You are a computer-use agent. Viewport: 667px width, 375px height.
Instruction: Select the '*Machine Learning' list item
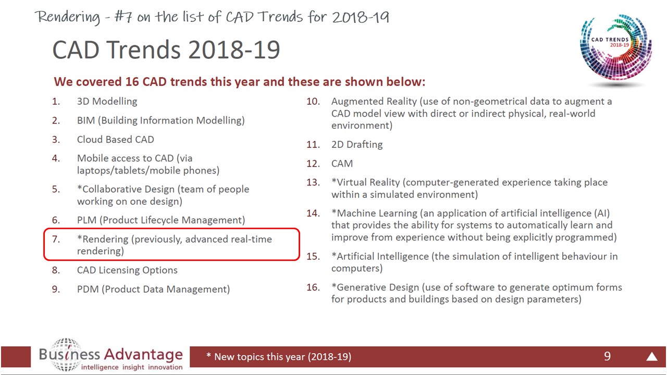(474, 225)
